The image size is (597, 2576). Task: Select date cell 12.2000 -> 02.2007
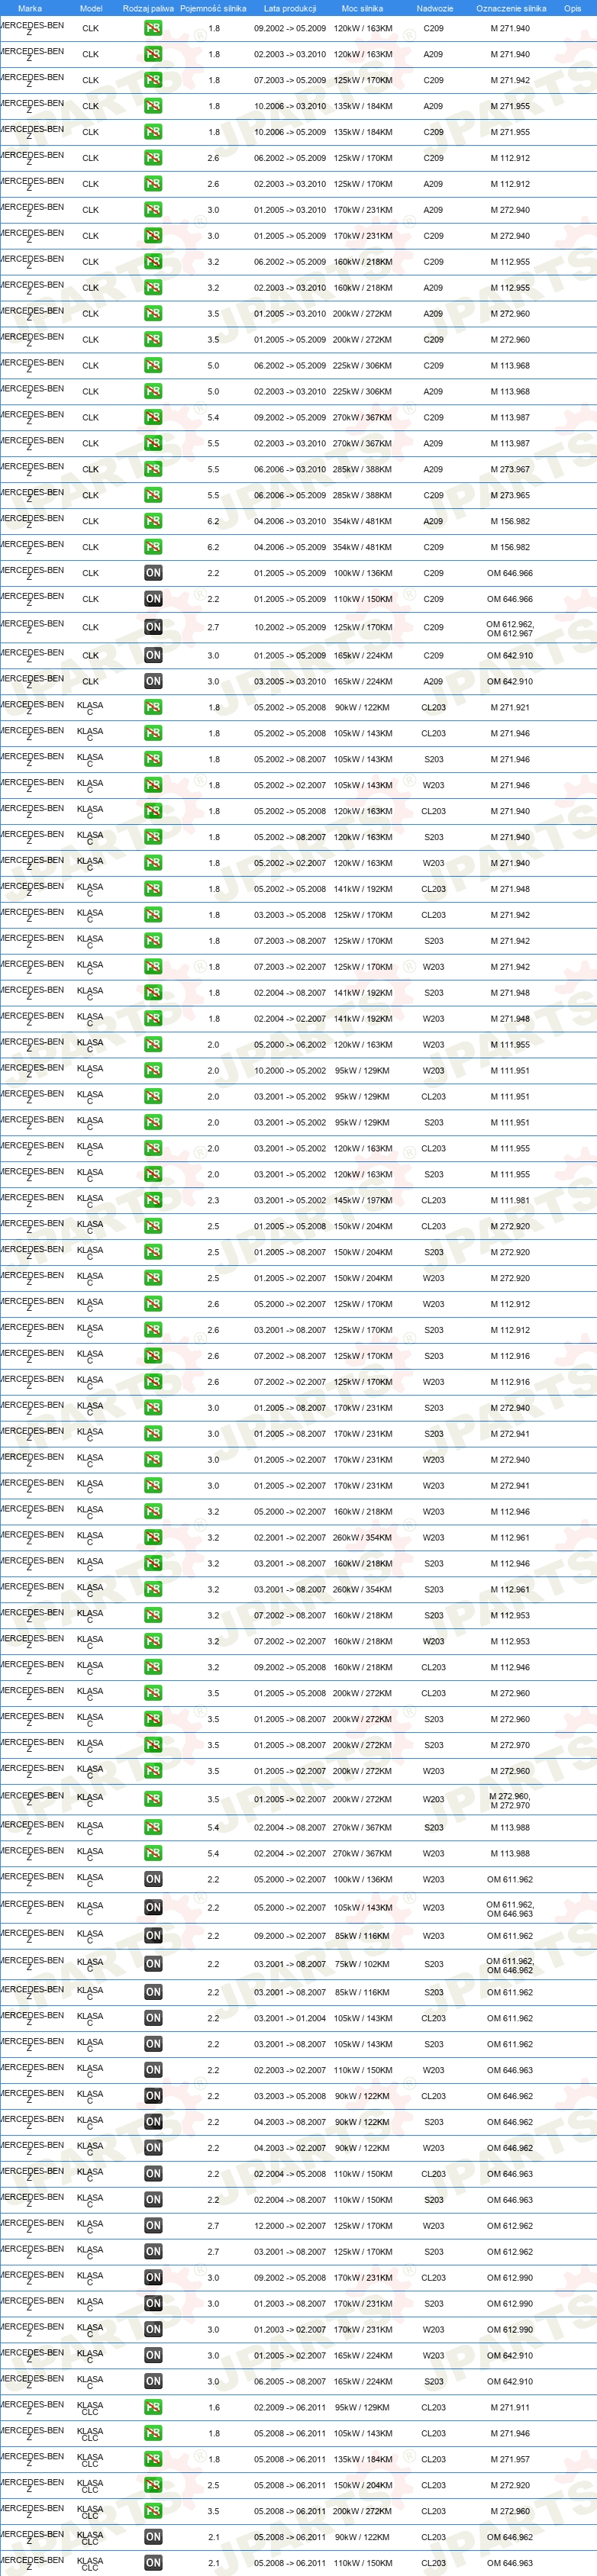(x=290, y=2225)
